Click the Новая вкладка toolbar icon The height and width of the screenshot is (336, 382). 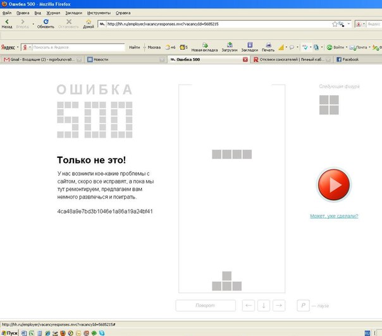click(x=204, y=47)
